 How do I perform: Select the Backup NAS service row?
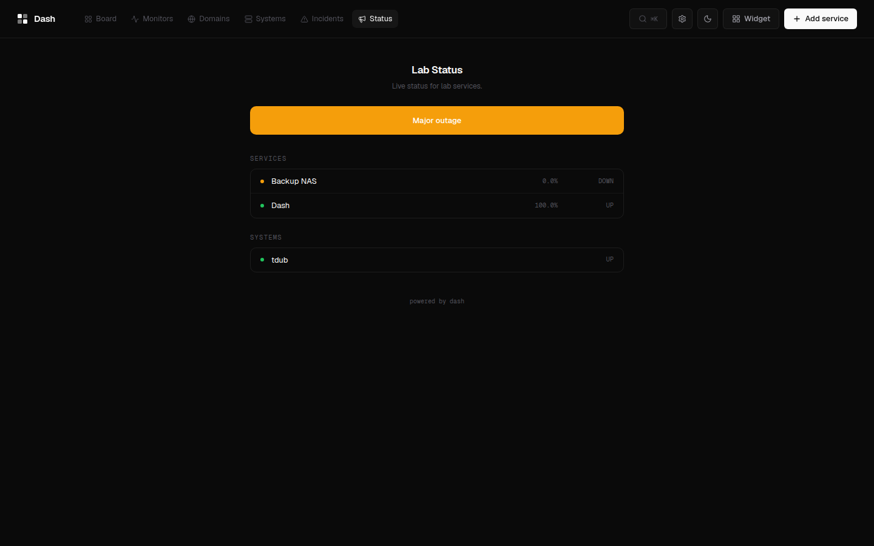coord(437,181)
